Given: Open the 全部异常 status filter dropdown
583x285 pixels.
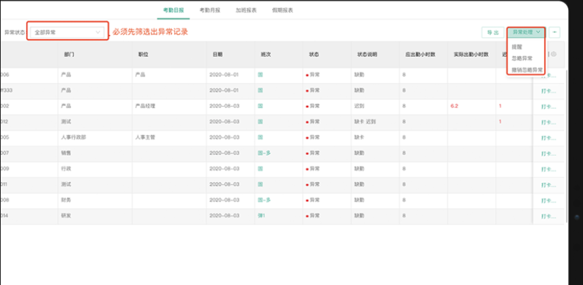Looking at the screenshot, I should [x=68, y=32].
